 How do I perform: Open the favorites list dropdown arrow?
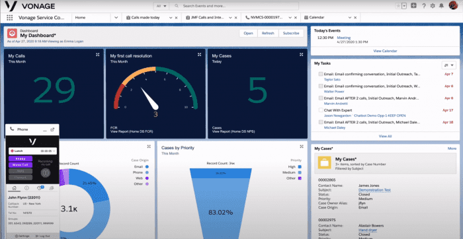coord(404,5)
